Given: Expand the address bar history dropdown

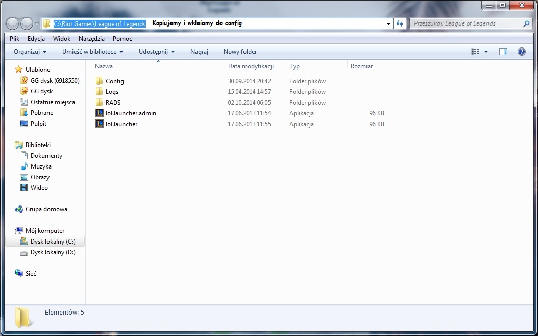Looking at the screenshot, I should 388,23.
